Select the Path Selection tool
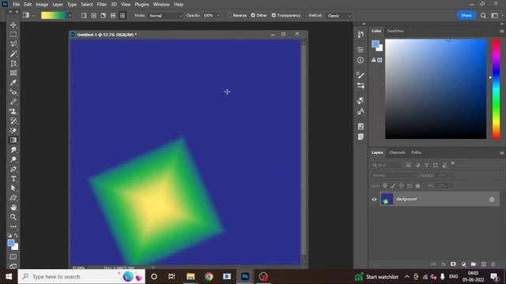The height and width of the screenshot is (284, 506). point(13,189)
